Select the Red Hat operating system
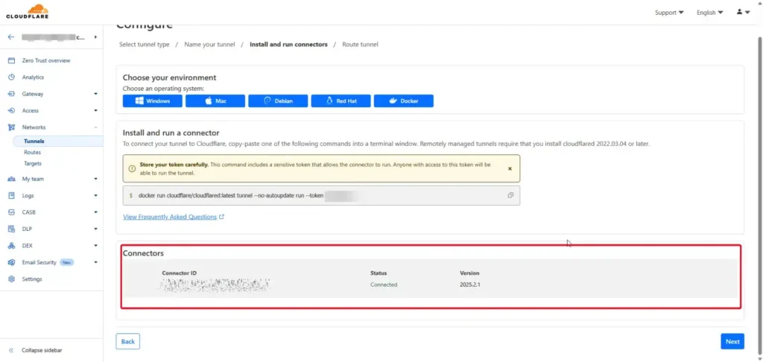The image size is (763, 362). (341, 101)
